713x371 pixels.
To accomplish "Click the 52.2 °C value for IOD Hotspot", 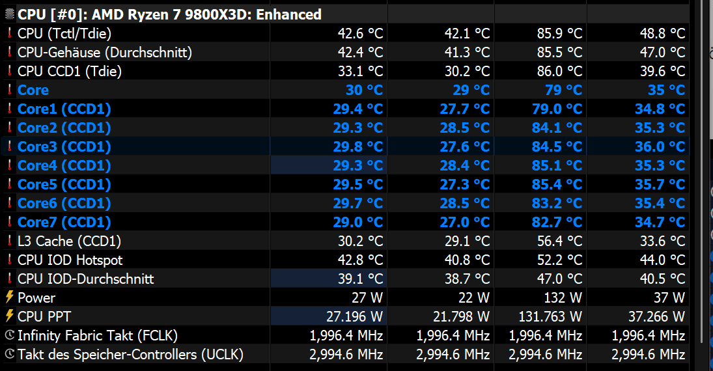I will click(559, 260).
